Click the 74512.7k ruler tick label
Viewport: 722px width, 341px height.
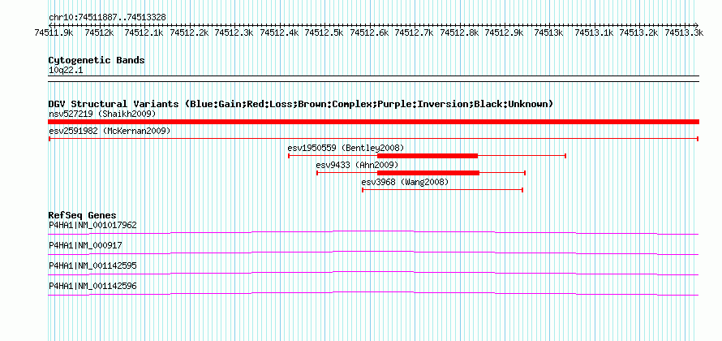tap(415, 32)
